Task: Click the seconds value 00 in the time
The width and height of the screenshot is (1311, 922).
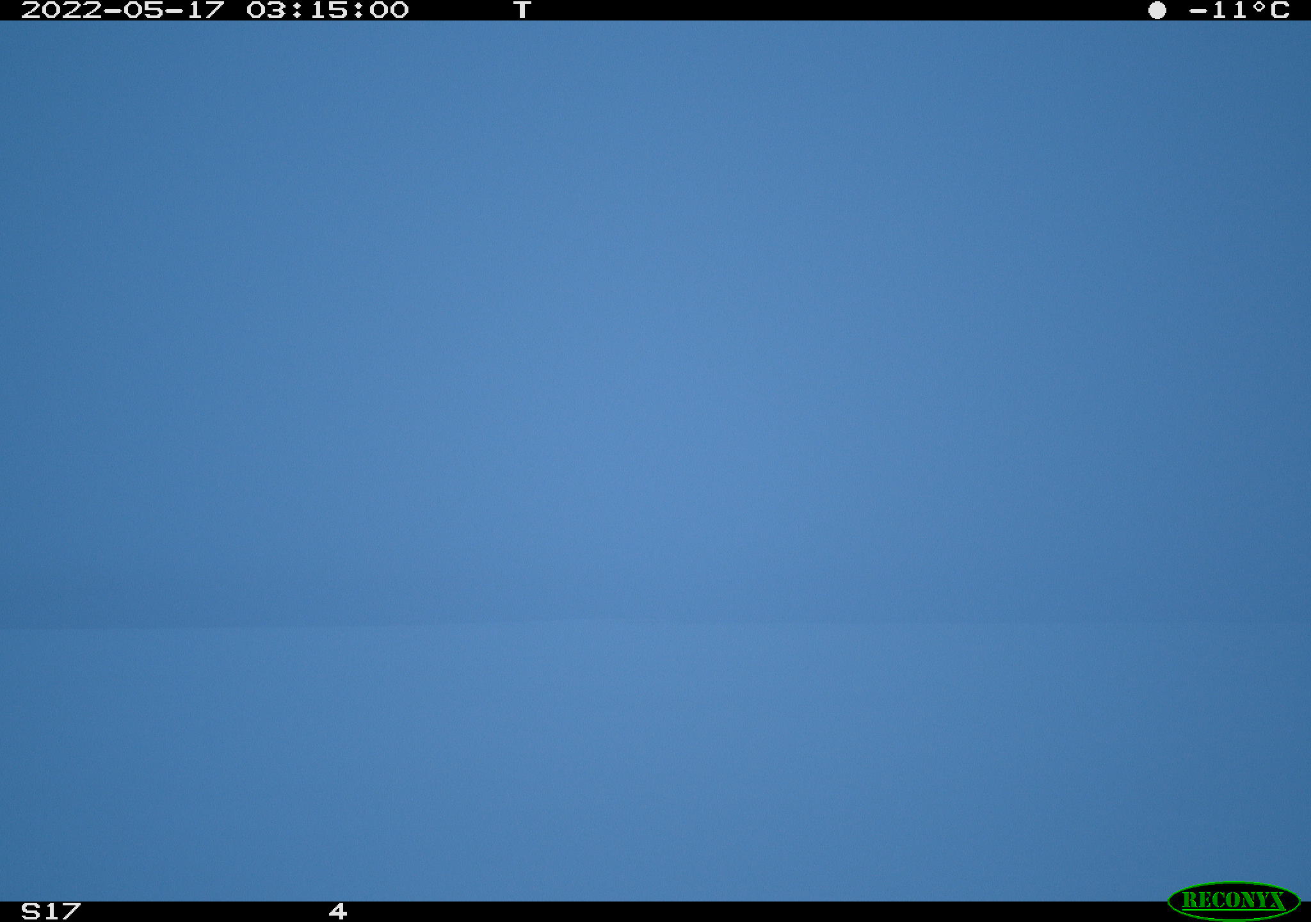Action: [x=389, y=10]
